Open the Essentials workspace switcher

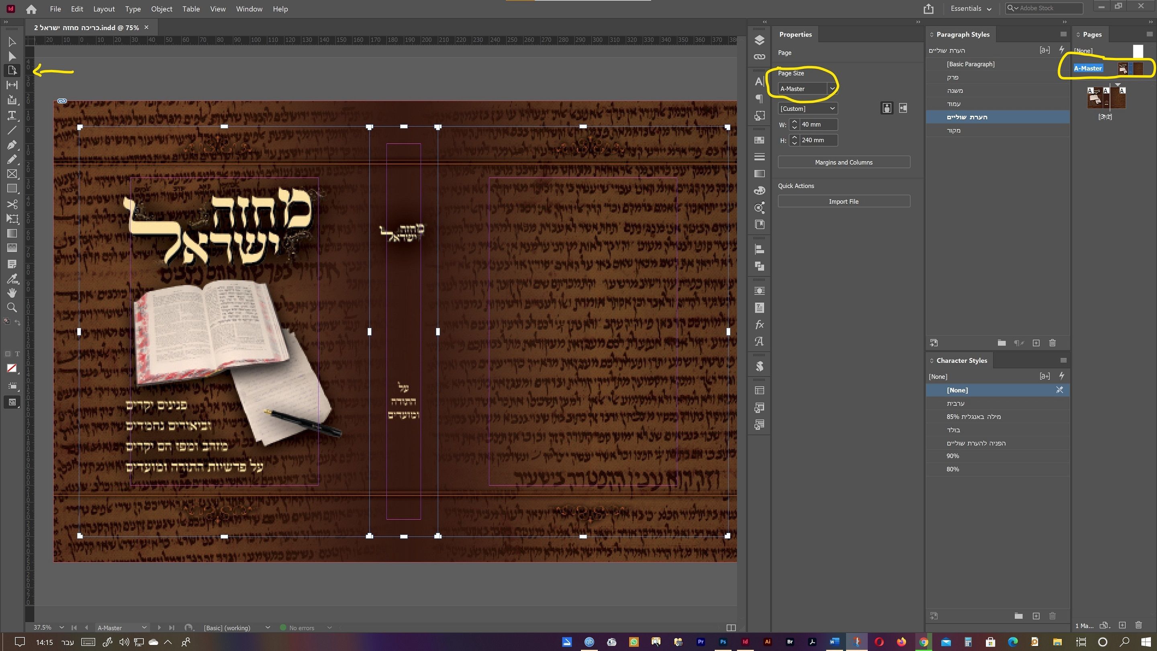[971, 8]
